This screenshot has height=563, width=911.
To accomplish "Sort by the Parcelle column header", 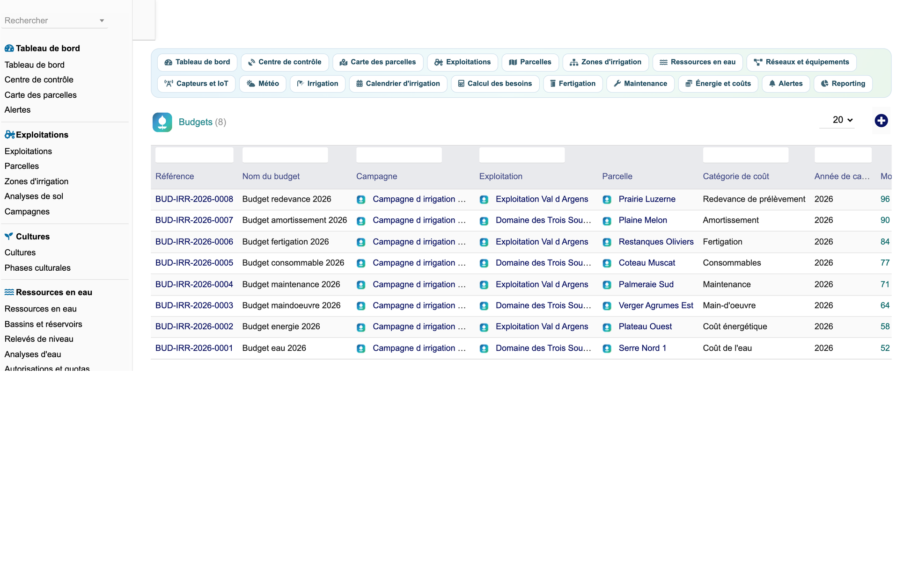I will coord(617,176).
